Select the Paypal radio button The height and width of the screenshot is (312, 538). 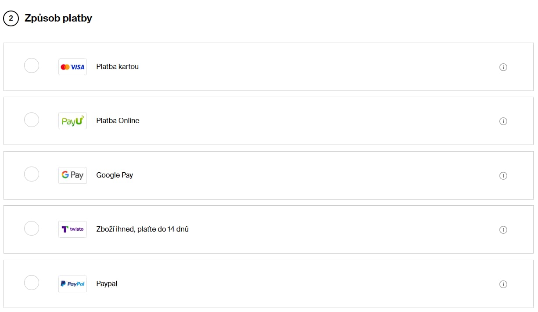pyautogui.click(x=32, y=283)
